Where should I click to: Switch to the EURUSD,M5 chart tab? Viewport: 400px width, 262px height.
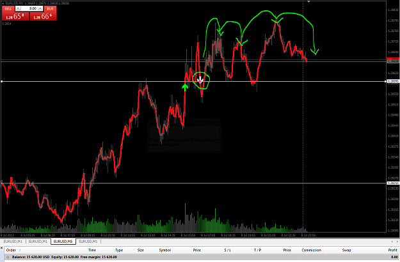point(63,242)
